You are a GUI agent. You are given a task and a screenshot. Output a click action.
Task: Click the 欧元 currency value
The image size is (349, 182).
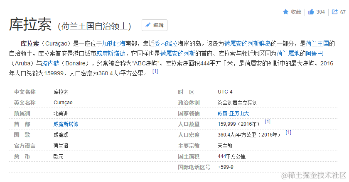tap(58, 156)
